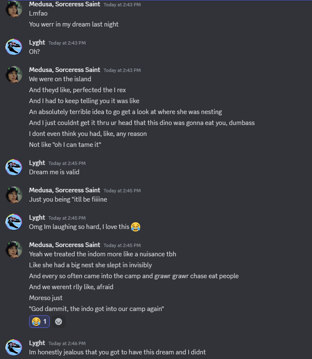Select the message "God dammit, the indo got into our camp again"
Viewport: 312px width, 359px height.
point(96,309)
